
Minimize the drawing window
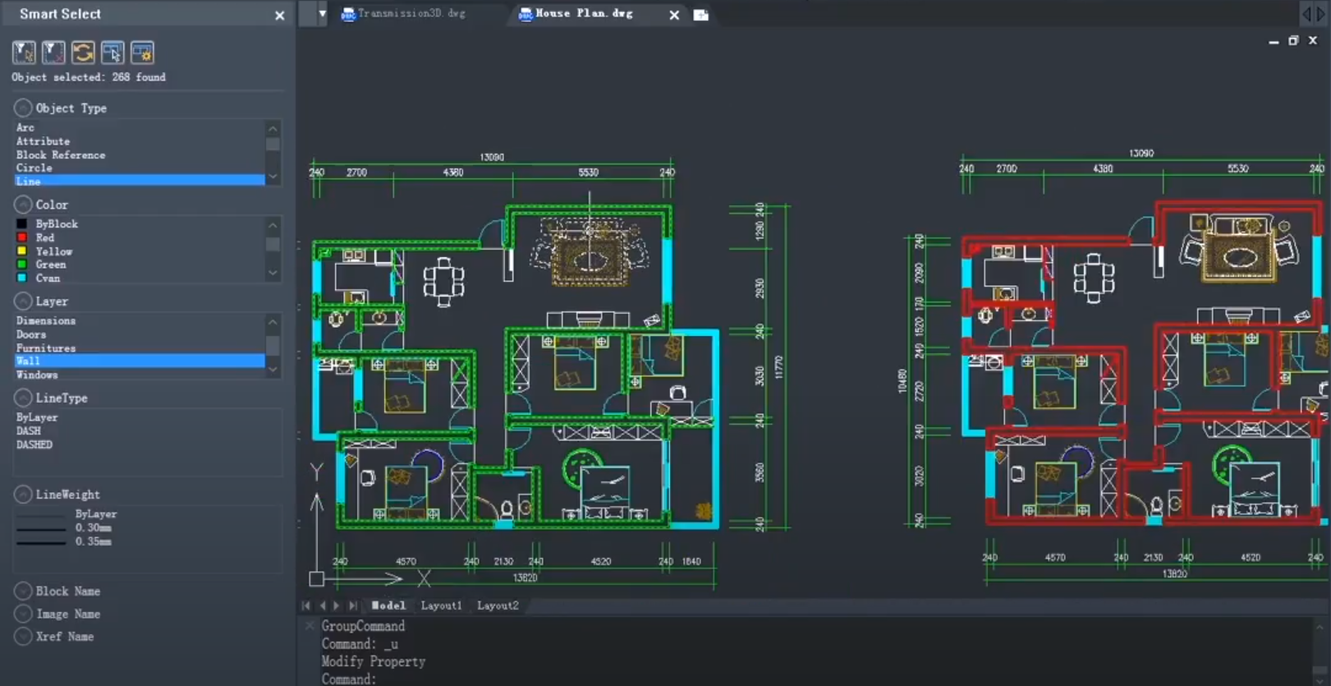pos(1274,41)
